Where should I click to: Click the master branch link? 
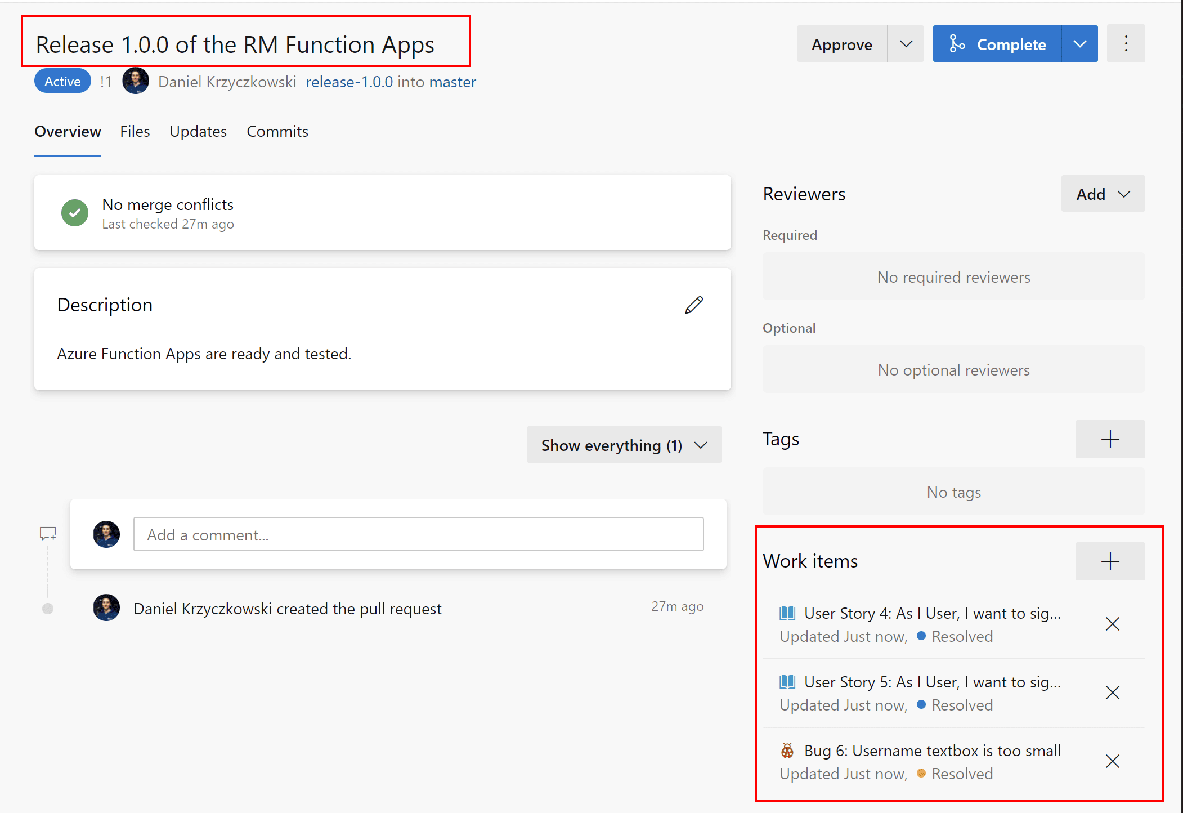pyautogui.click(x=452, y=82)
